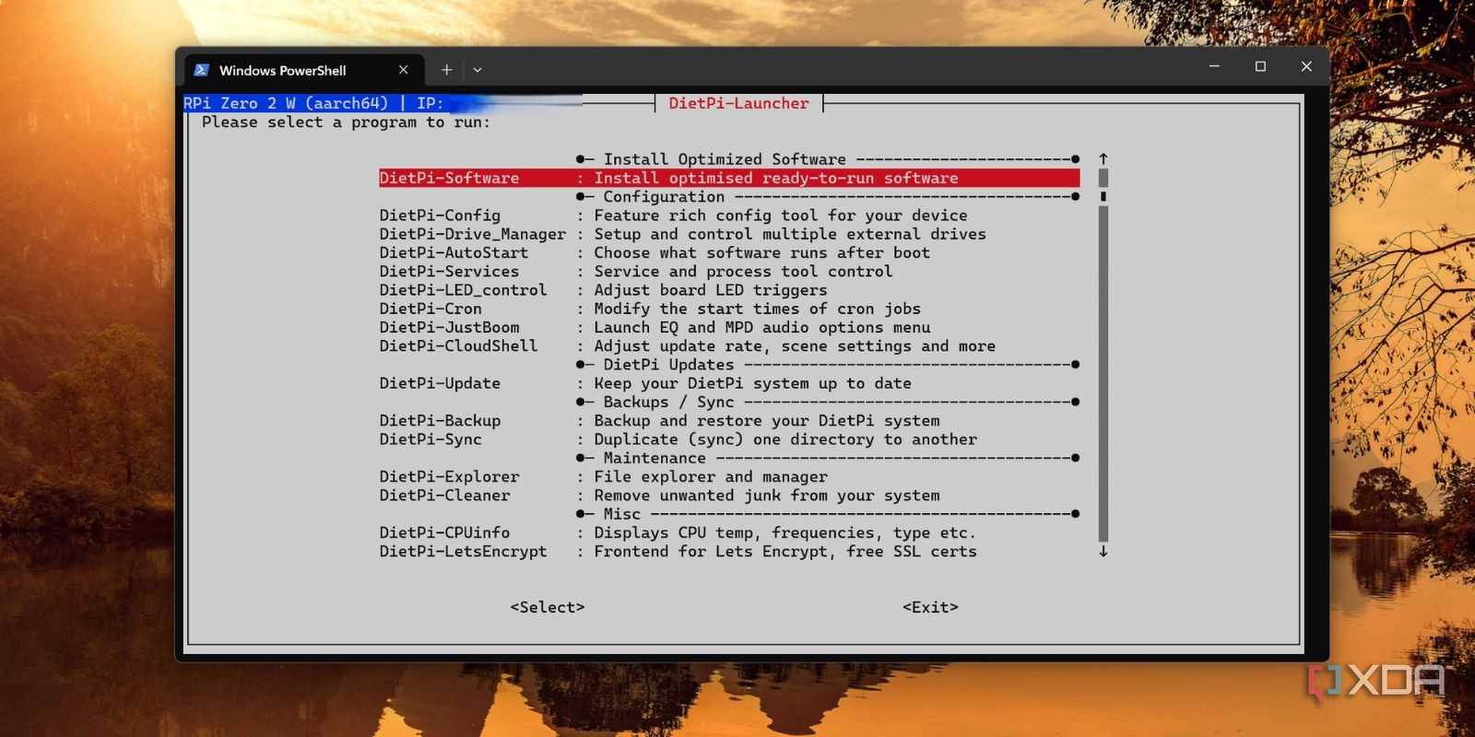
Task: Click the PowerShell icon in the tab
Action: [201, 70]
